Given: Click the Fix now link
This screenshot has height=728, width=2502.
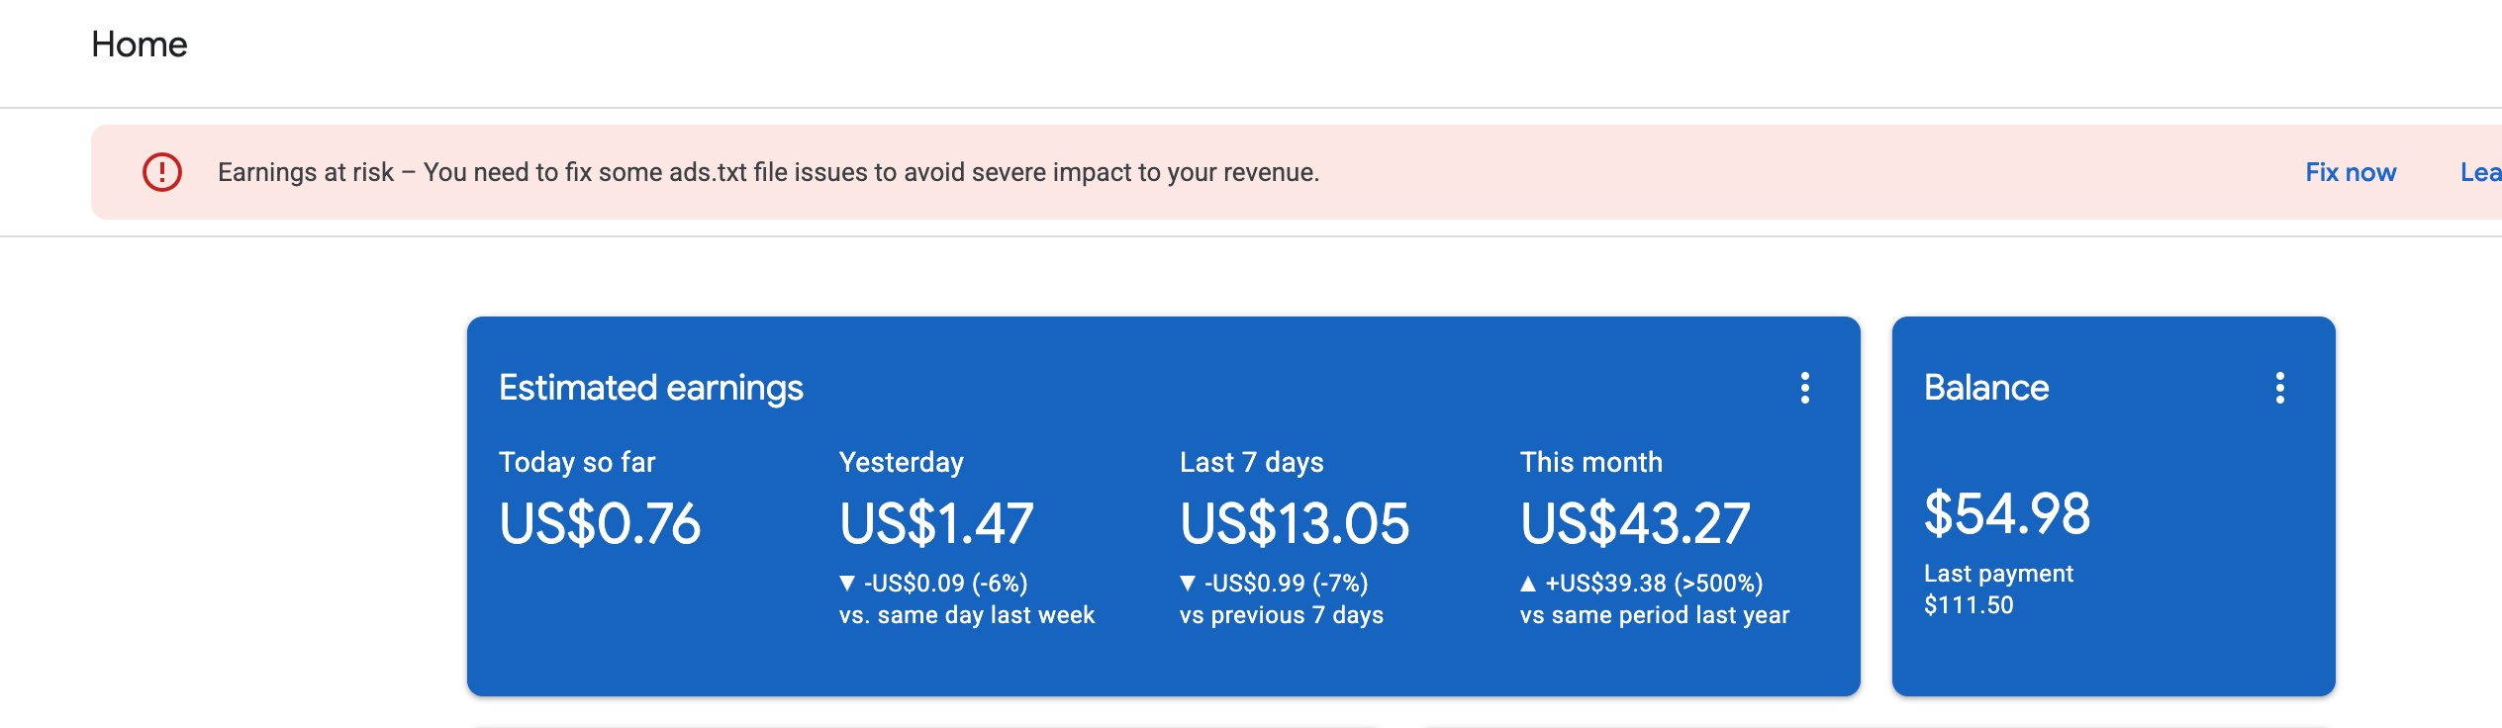Looking at the screenshot, I should click(x=2351, y=172).
